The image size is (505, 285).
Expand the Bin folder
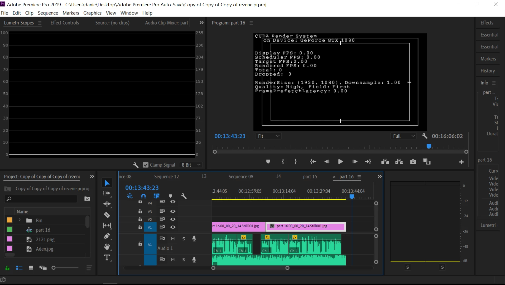(x=20, y=220)
